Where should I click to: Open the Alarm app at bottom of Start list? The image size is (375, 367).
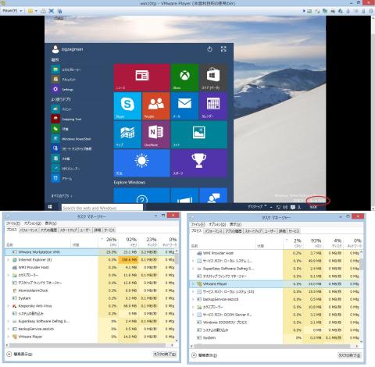pyautogui.click(x=62, y=178)
